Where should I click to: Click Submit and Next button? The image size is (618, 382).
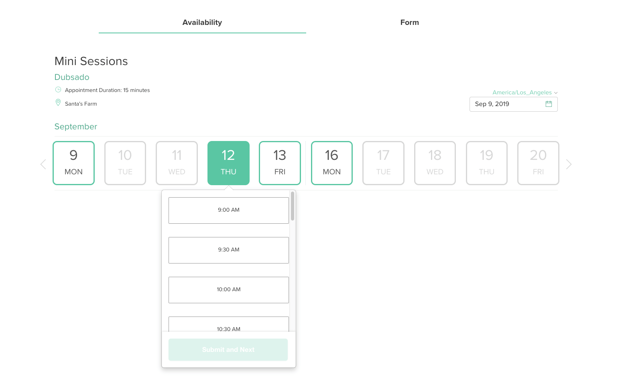(x=228, y=349)
